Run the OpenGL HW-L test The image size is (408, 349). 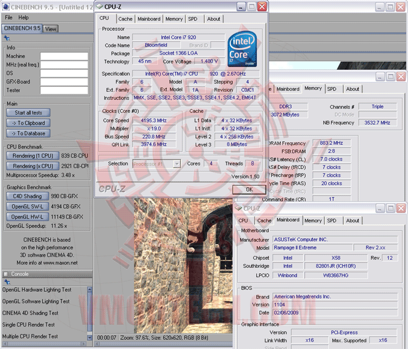pos(27,217)
